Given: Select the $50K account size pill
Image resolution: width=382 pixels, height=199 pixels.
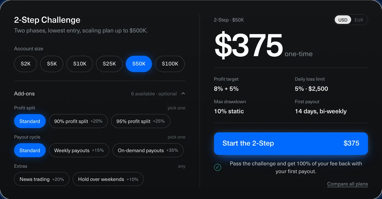Looking at the screenshot, I should click(x=139, y=64).
